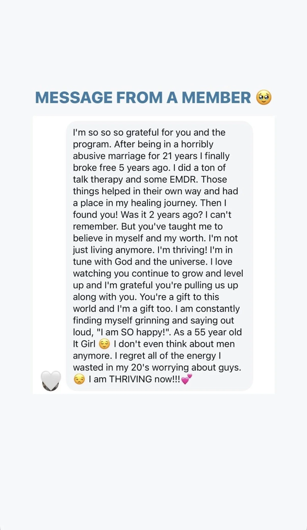Viewport: 307px width, 530px height.
Task: Click the word "MEMBER" in the title
Action: pyautogui.click(x=216, y=97)
